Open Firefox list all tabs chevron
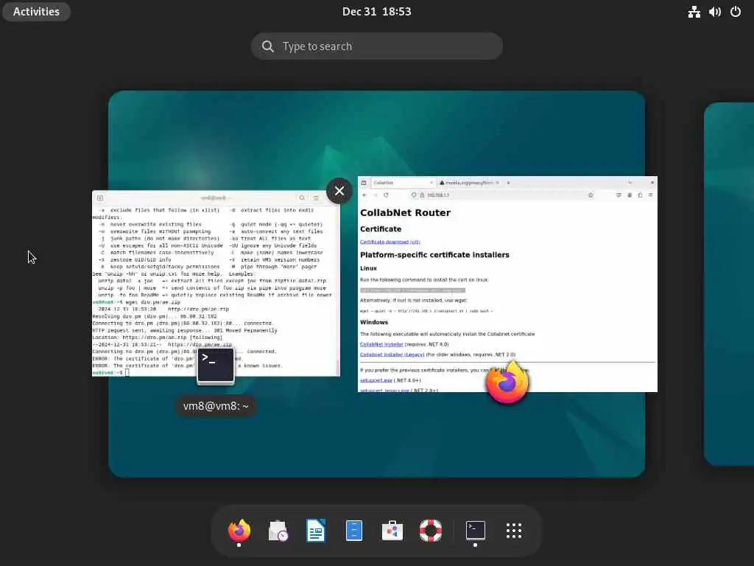Screen dimensions: 754x566 630,183
